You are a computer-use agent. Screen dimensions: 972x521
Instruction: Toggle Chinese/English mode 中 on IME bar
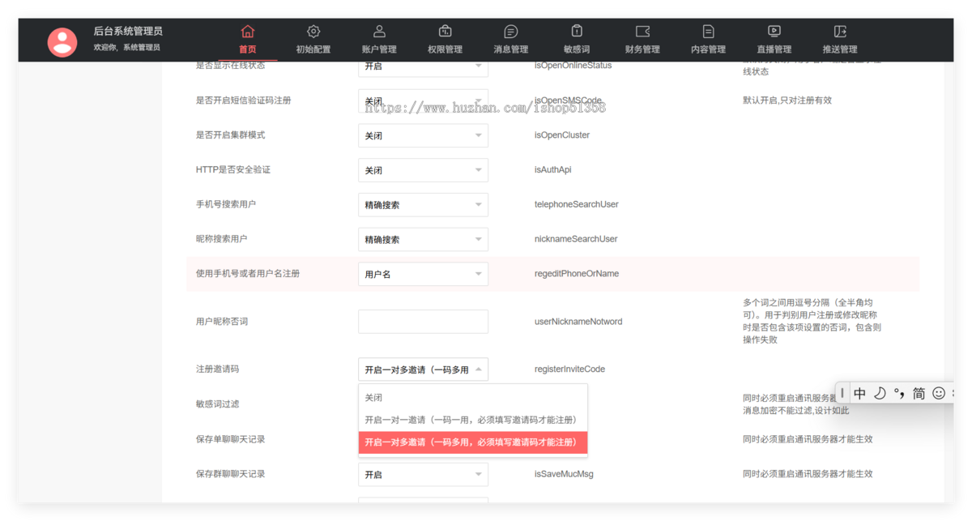click(x=859, y=393)
